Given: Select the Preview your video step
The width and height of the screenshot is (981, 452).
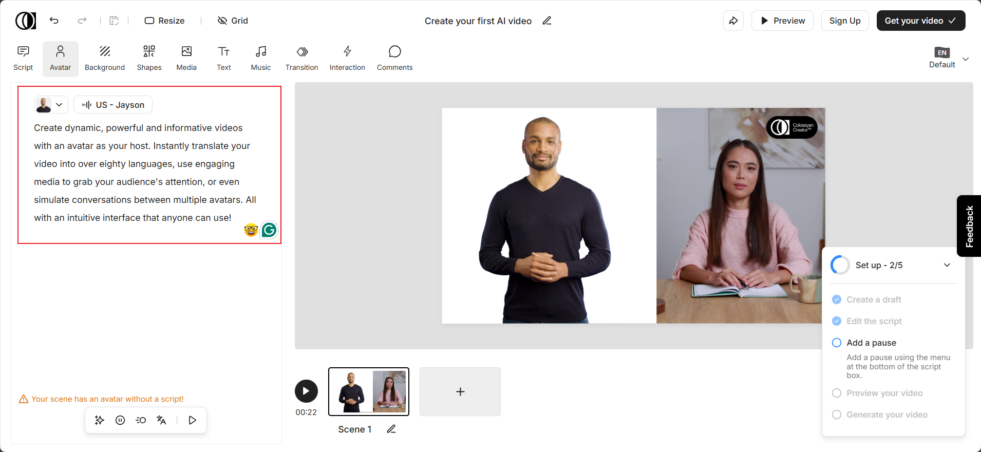Looking at the screenshot, I should (x=884, y=393).
